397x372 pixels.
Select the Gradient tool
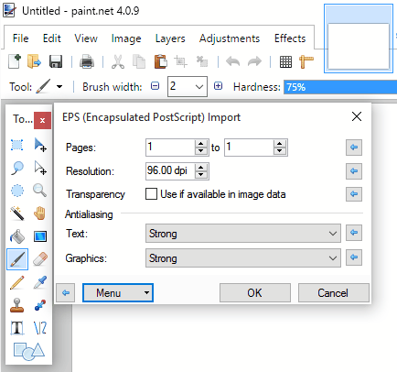tap(40, 236)
